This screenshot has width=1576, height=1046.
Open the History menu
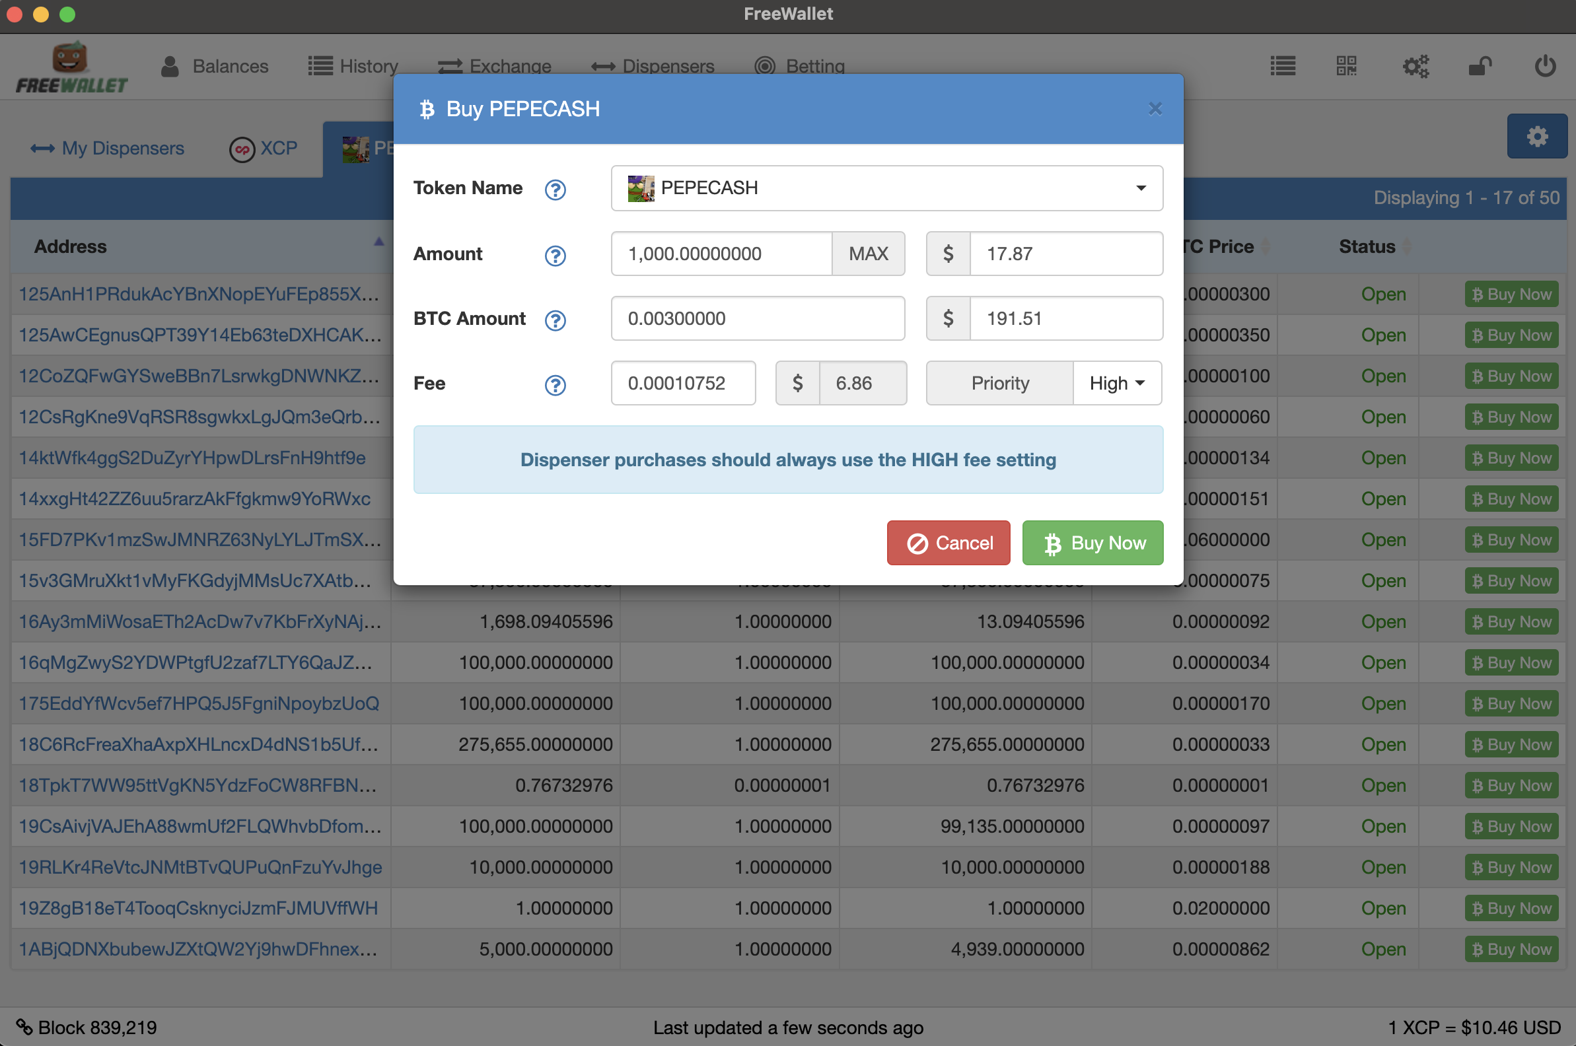click(353, 66)
